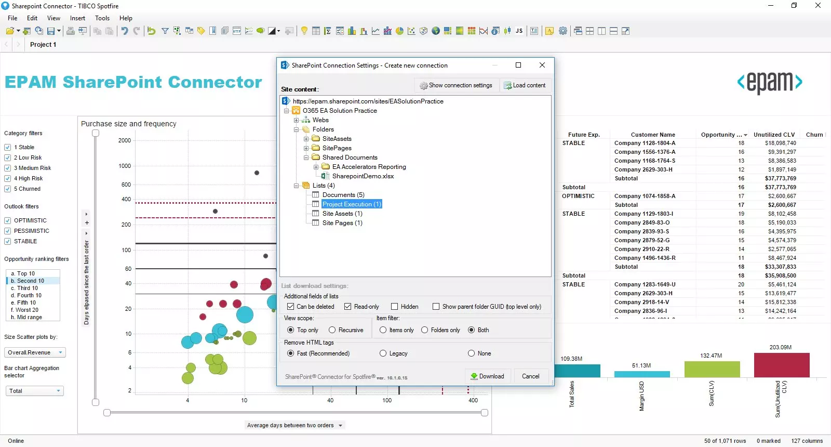Click the Download button
831x447 pixels.
(488, 376)
